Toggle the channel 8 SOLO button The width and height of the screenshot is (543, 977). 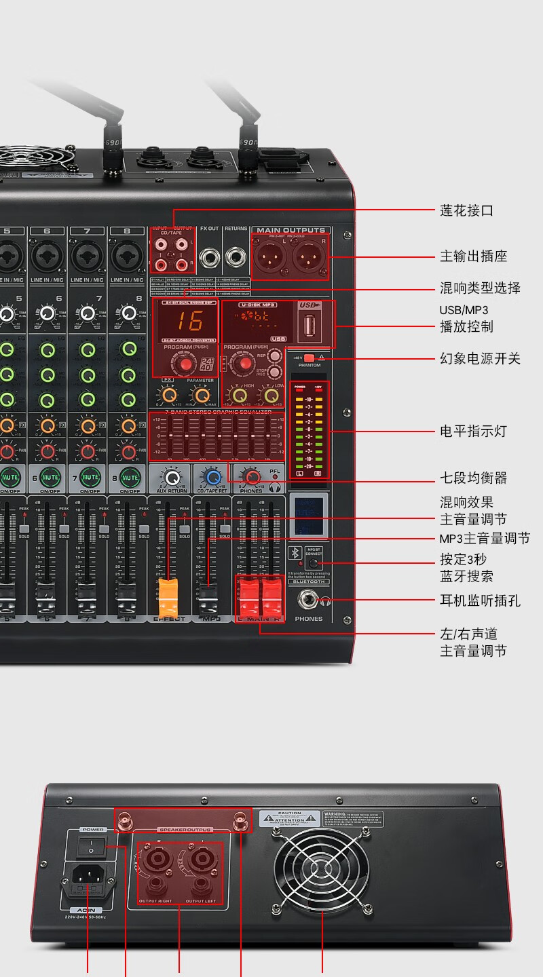point(144,527)
